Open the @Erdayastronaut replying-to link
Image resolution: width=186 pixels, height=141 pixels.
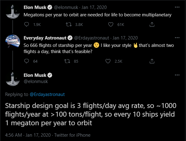[x=47, y=94]
